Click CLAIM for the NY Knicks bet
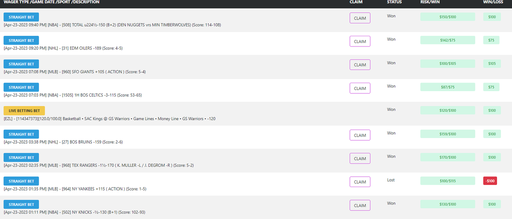The width and height of the screenshot is (512, 219). point(360,205)
